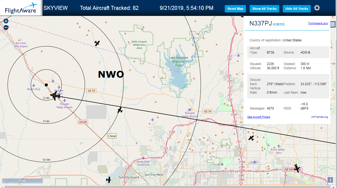Click the Sun City West label
The width and height of the screenshot is (337, 188).
click(154, 175)
